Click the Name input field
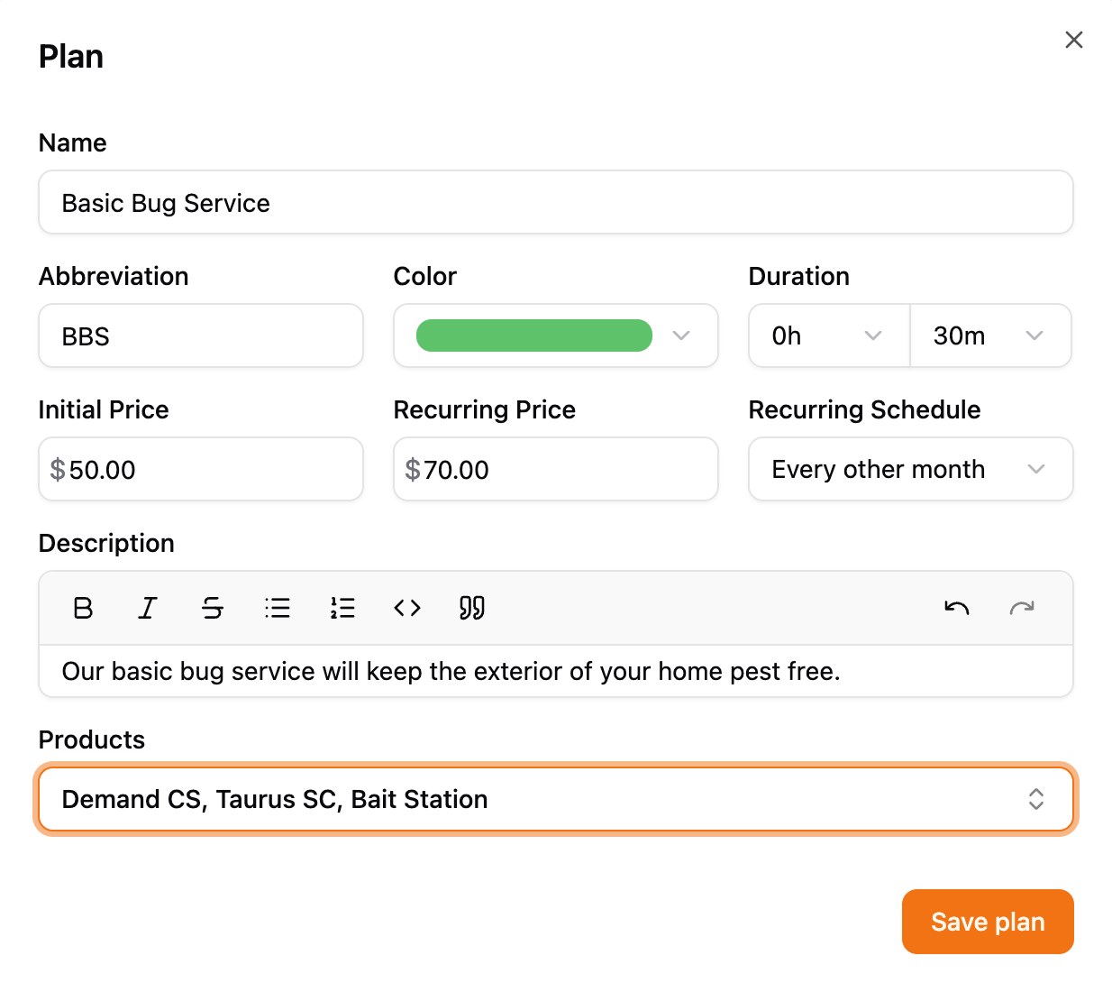 point(555,203)
